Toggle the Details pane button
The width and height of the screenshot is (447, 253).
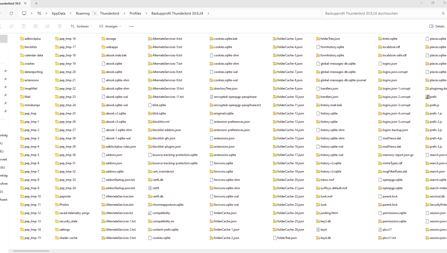pos(437,26)
